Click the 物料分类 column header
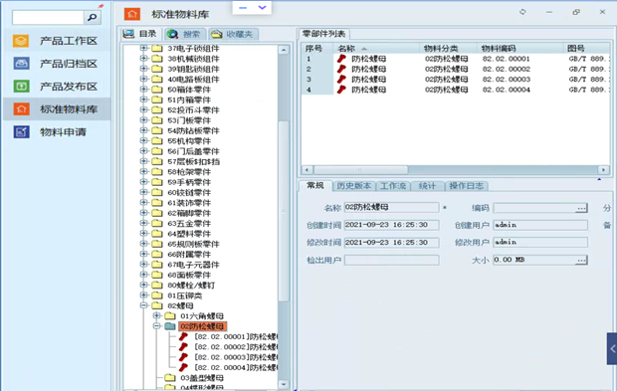This screenshot has height=391, width=617. click(x=449, y=49)
